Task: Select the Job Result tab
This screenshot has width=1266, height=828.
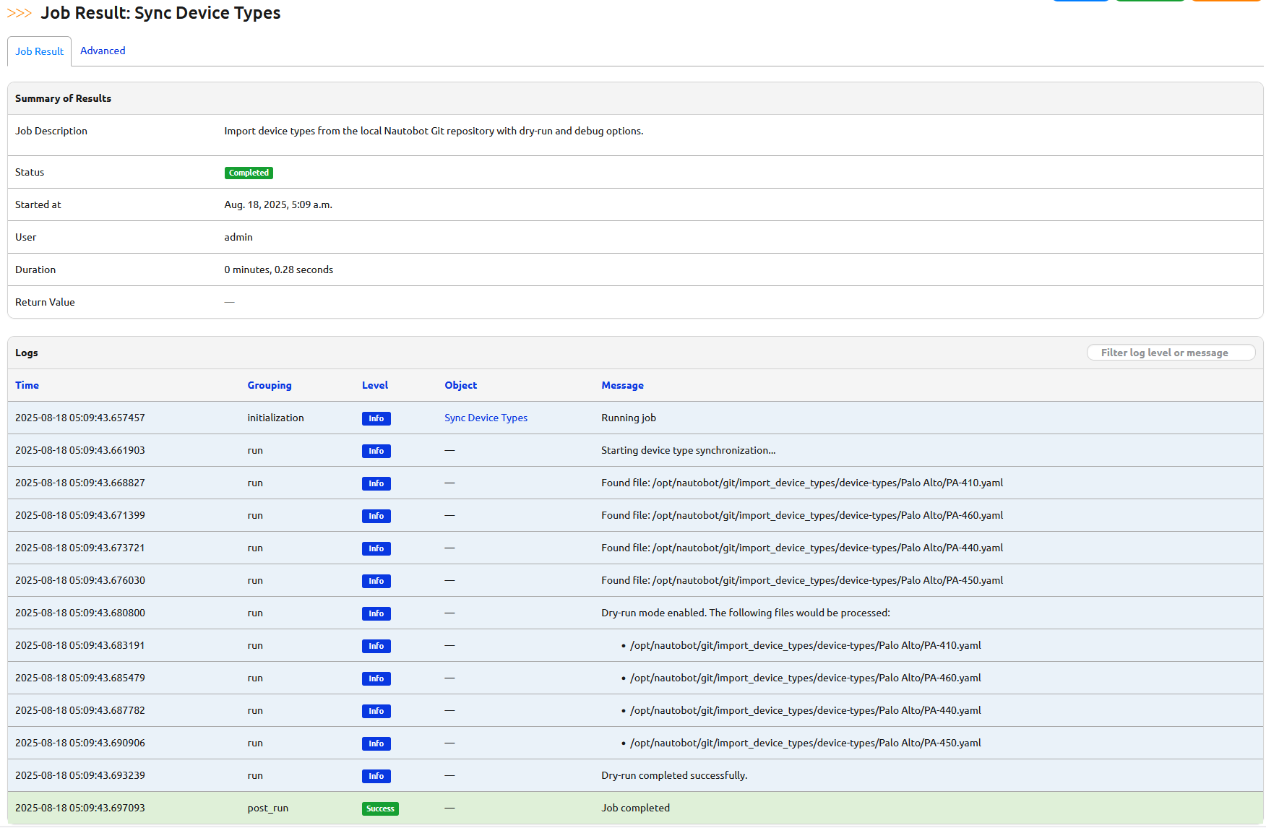Action: click(40, 51)
